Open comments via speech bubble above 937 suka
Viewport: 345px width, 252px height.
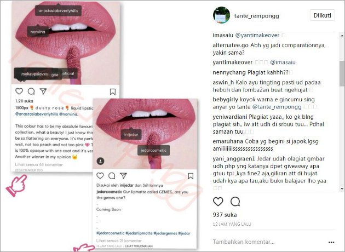coord(235,202)
